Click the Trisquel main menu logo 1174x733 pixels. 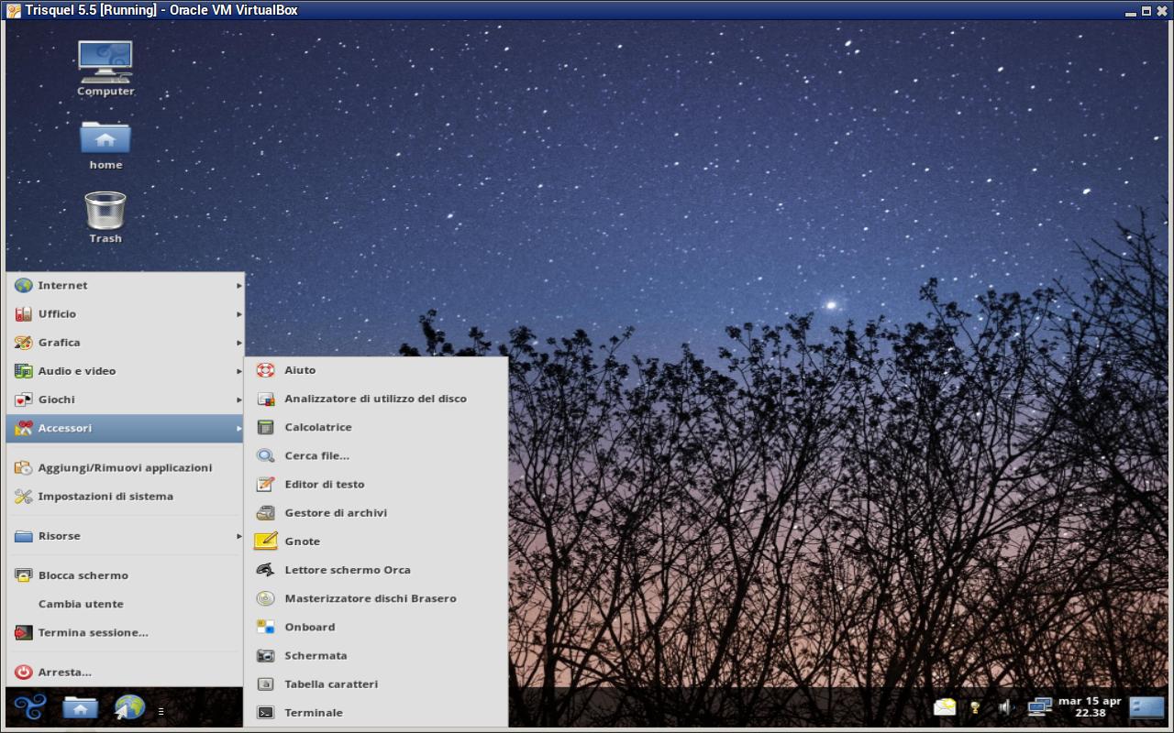(30, 707)
